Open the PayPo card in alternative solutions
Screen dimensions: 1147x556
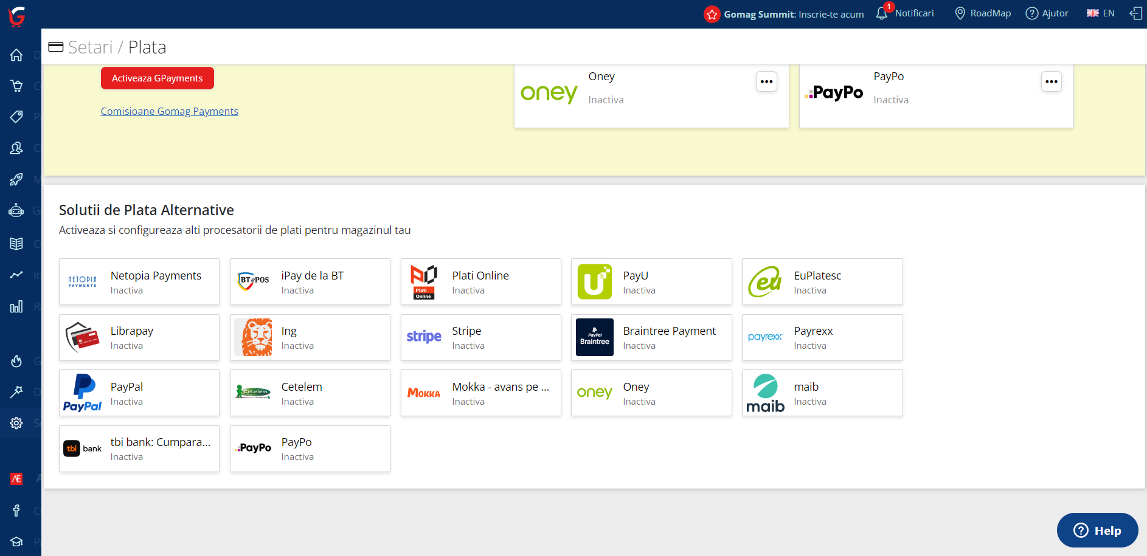coord(310,448)
